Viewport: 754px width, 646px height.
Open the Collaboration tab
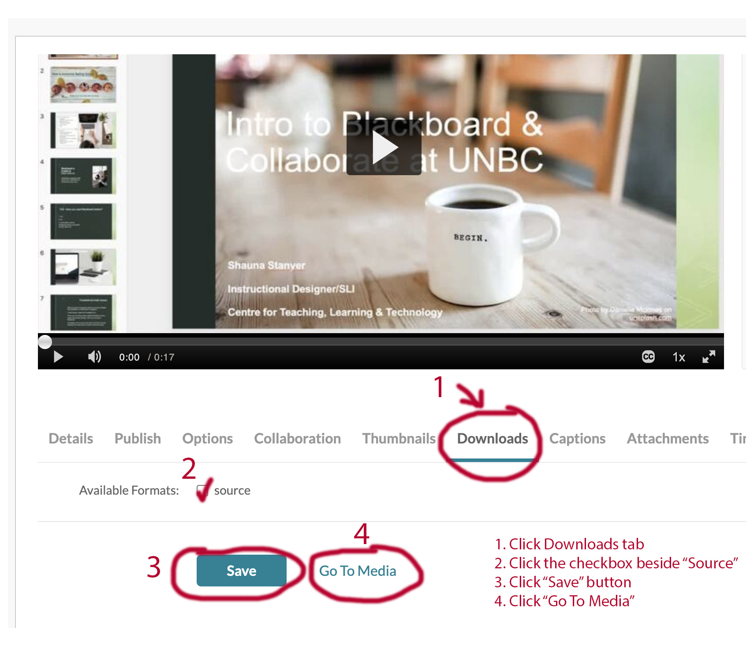tap(297, 438)
